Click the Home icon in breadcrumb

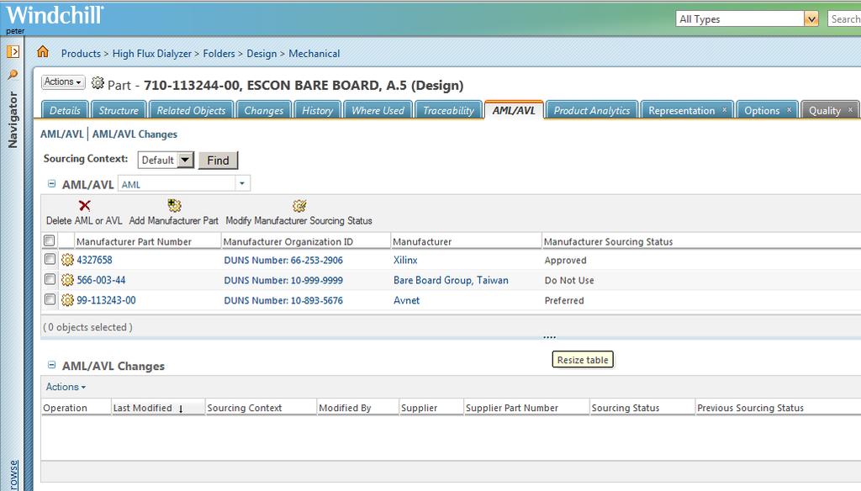point(43,51)
